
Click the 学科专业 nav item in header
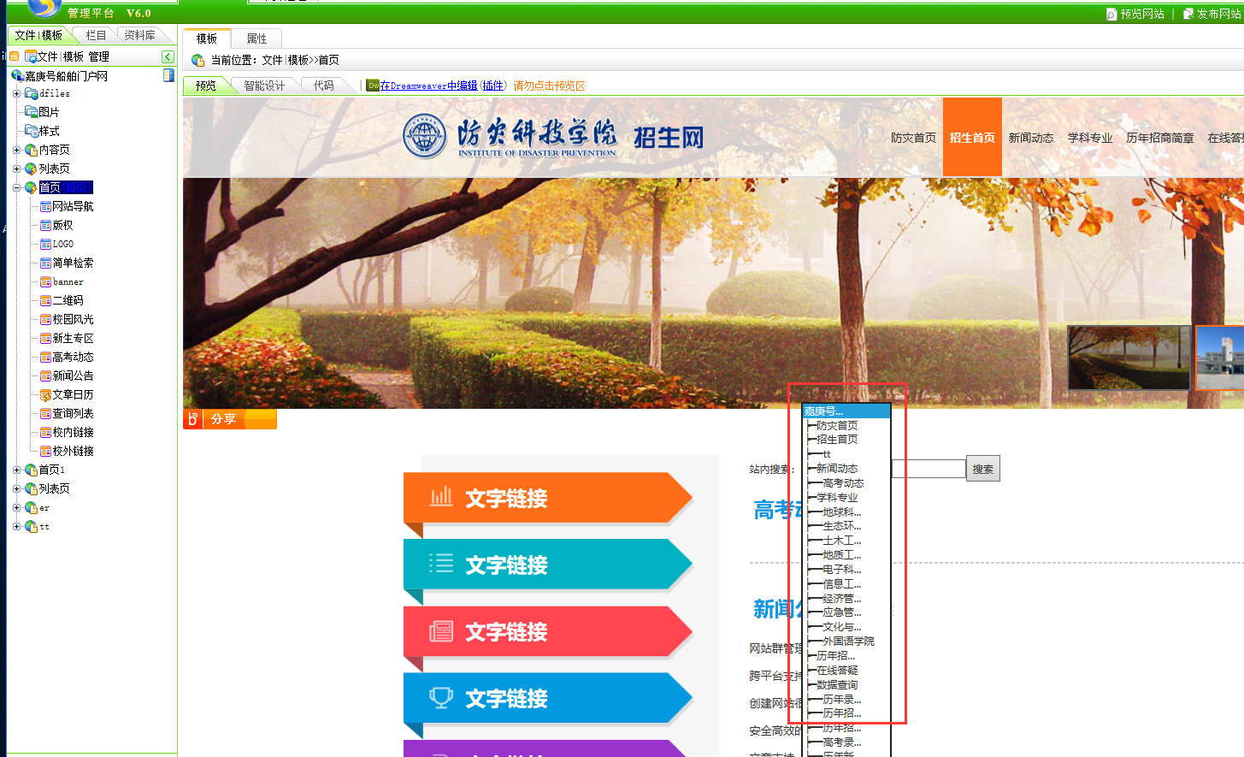pyautogui.click(x=1090, y=138)
